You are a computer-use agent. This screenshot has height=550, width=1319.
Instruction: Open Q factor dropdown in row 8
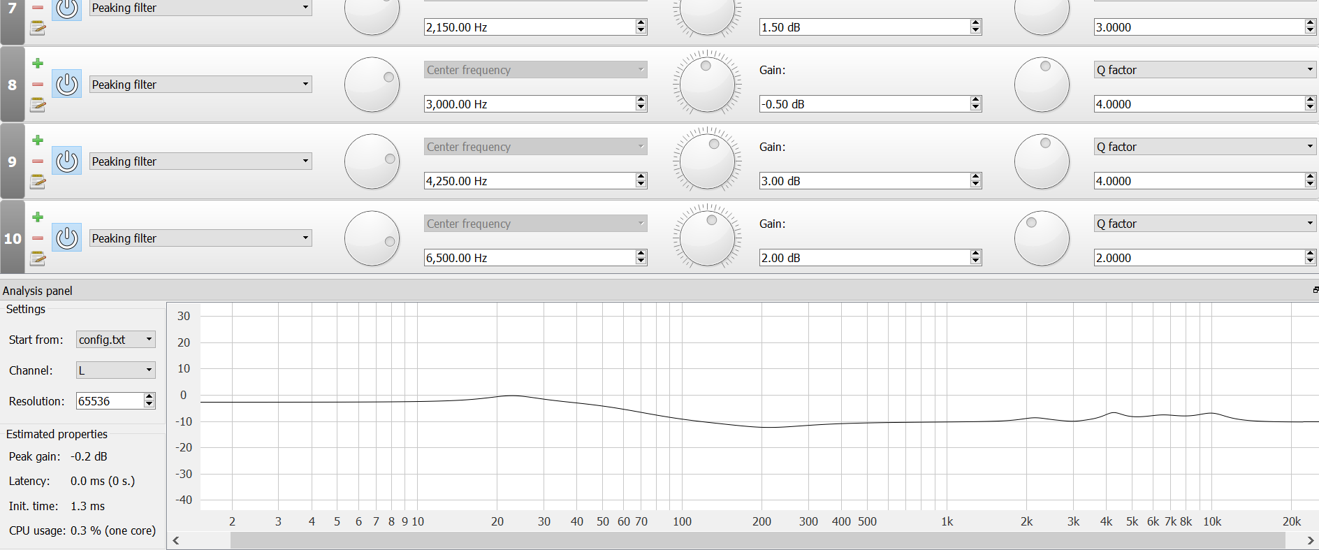(x=1205, y=70)
